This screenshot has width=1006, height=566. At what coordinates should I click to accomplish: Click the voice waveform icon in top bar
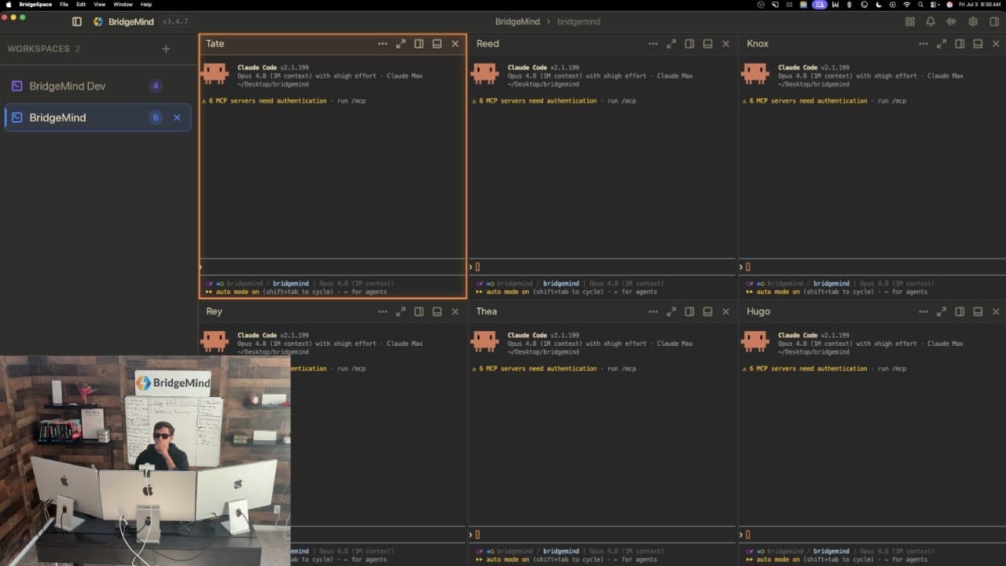point(952,22)
